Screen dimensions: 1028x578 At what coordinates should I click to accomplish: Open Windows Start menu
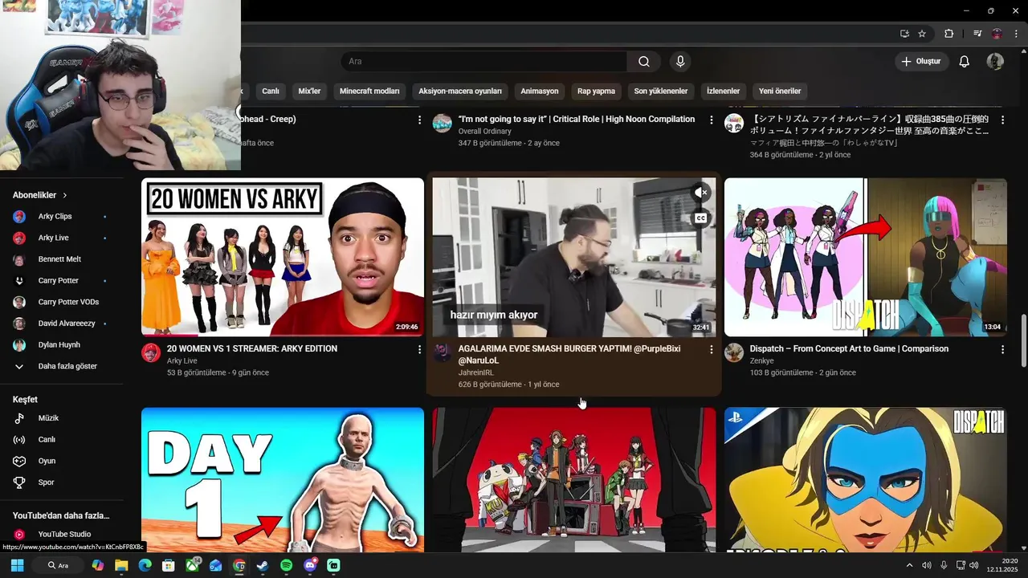pyautogui.click(x=17, y=565)
